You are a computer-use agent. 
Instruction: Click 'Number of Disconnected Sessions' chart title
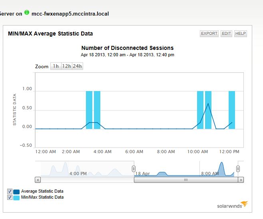click(x=128, y=48)
